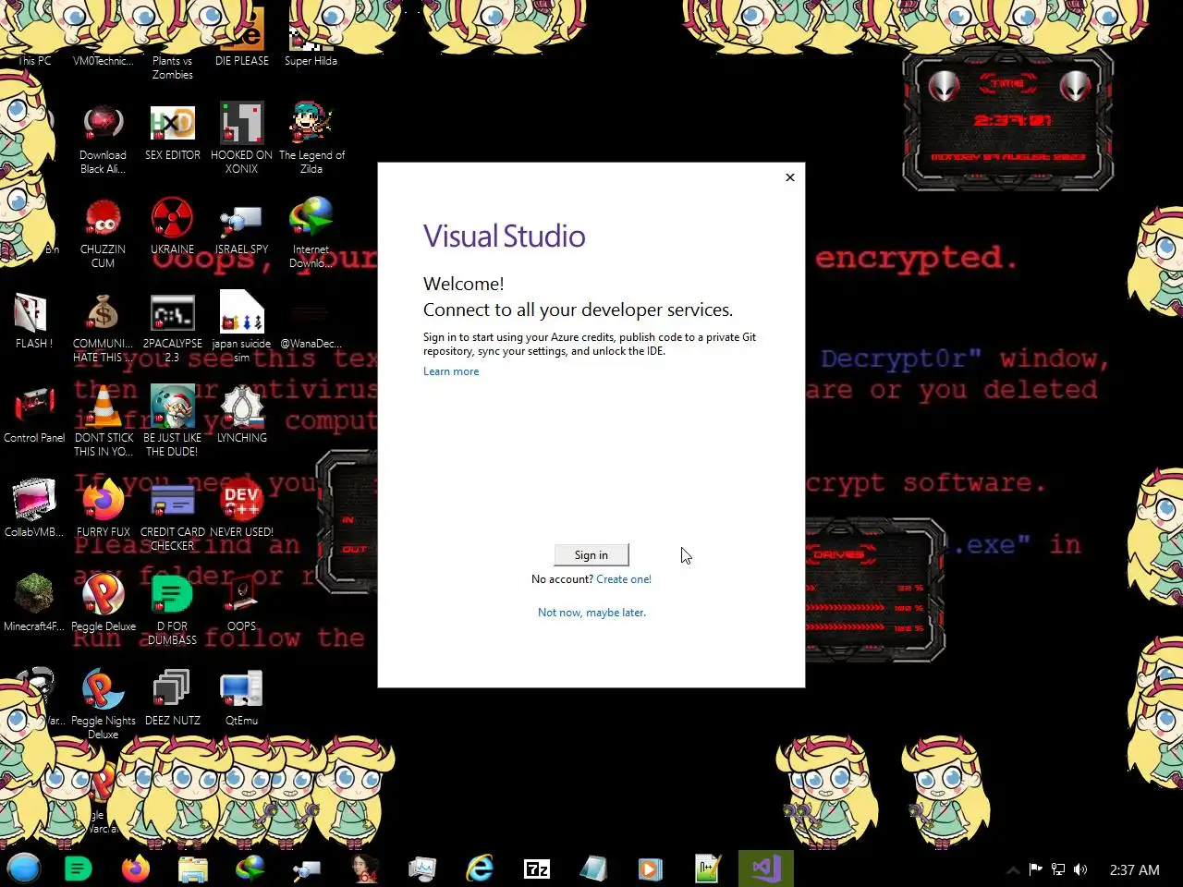Image resolution: width=1183 pixels, height=887 pixels.
Task: Open the NEVER USED! Dev-C++ icon
Action: click(242, 509)
